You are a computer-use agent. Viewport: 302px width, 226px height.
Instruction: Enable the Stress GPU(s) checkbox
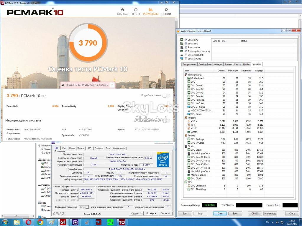pos(186,59)
